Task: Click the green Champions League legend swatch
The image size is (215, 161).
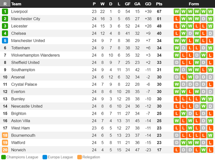Action: click(x=4, y=157)
